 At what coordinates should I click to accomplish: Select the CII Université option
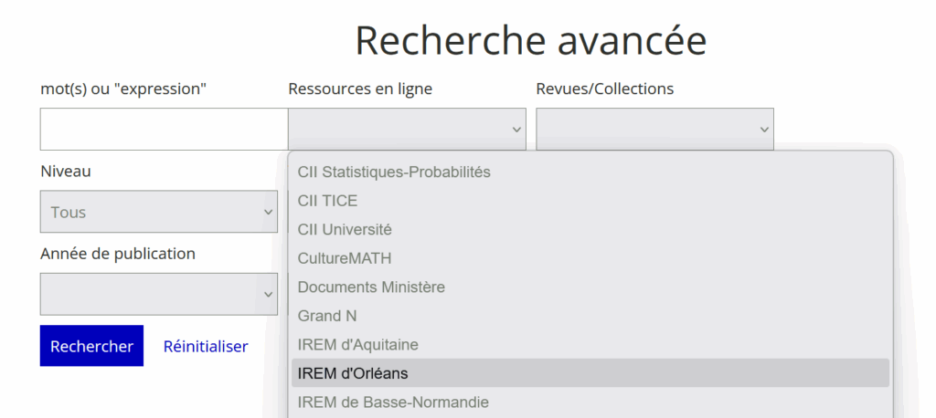coord(590,230)
